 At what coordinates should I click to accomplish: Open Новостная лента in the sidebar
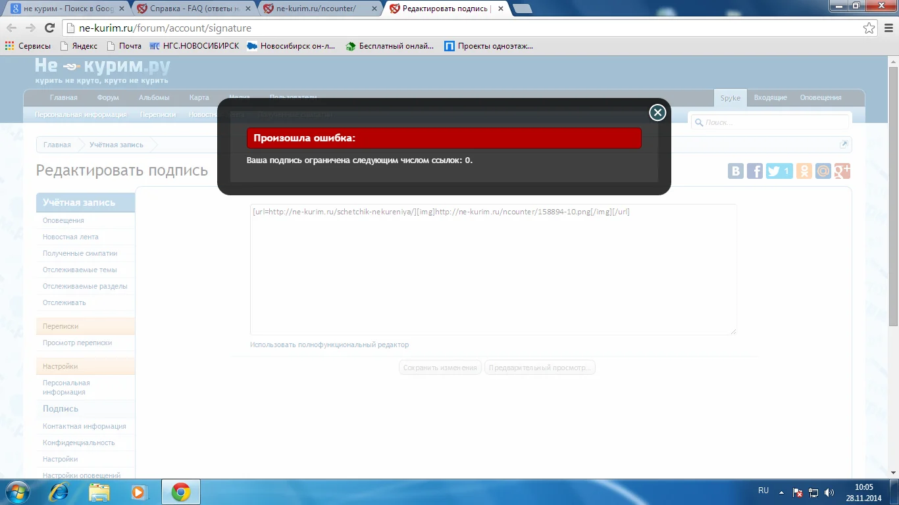pyautogui.click(x=70, y=237)
